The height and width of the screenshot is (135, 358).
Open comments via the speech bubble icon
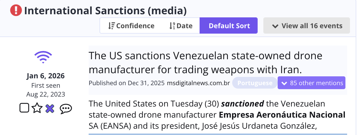[66, 109]
